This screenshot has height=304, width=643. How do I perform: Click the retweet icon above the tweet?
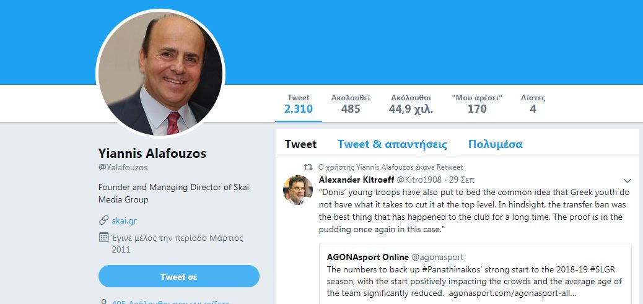[x=308, y=167]
